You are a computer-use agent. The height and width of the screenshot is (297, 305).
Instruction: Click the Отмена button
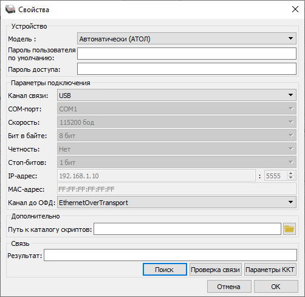[x=229, y=287]
